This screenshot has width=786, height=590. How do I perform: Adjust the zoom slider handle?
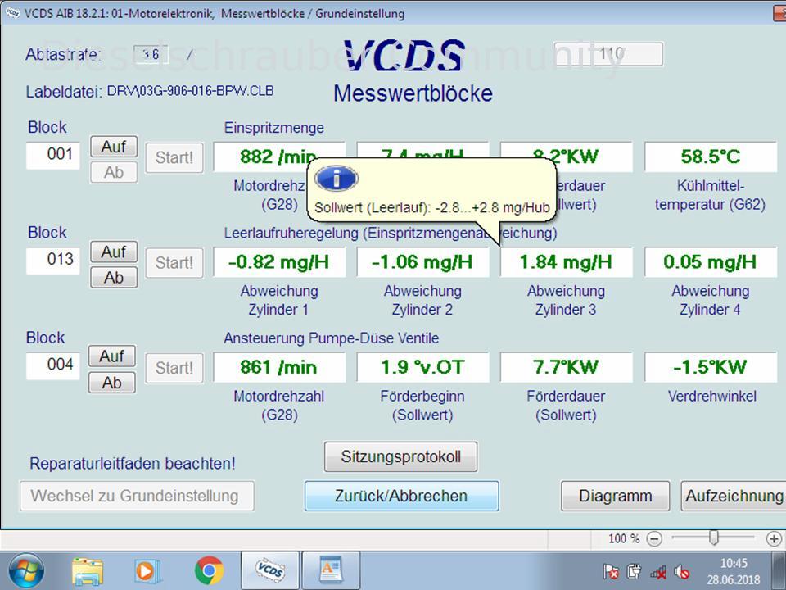714,538
